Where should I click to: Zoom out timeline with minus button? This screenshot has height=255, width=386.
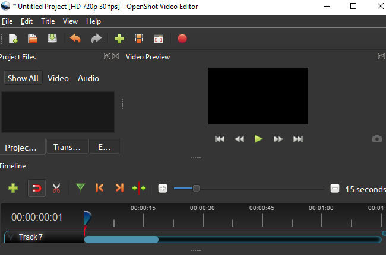pos(334,189)
